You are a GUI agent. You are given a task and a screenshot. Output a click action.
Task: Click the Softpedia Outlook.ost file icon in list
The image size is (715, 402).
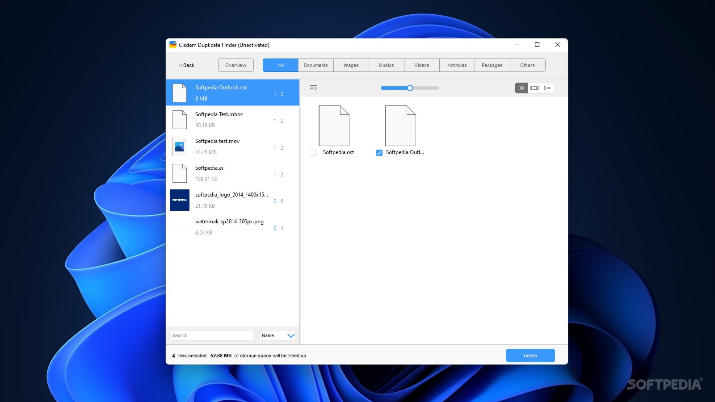[180, 93]
